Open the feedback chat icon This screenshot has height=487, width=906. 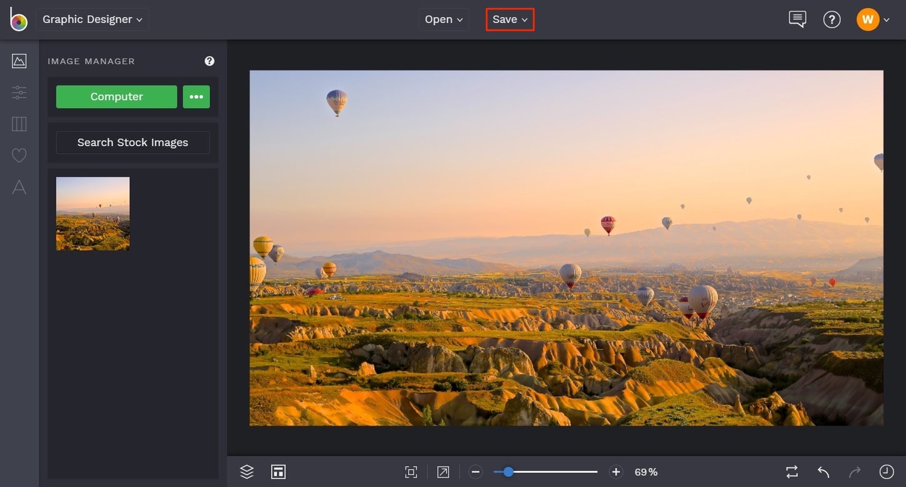pos(797,19)
